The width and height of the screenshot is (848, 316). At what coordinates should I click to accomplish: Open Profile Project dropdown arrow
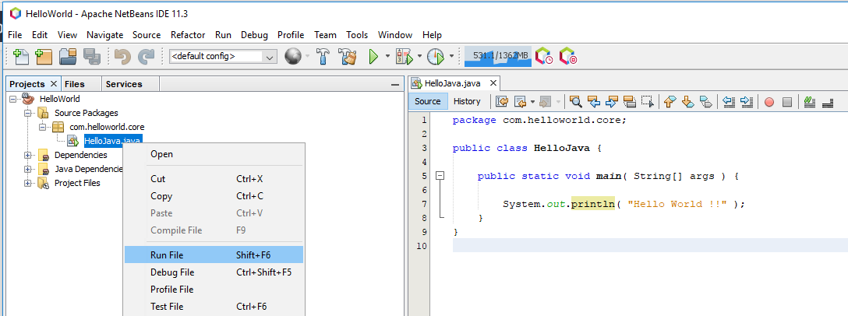[x=451, y=56]
